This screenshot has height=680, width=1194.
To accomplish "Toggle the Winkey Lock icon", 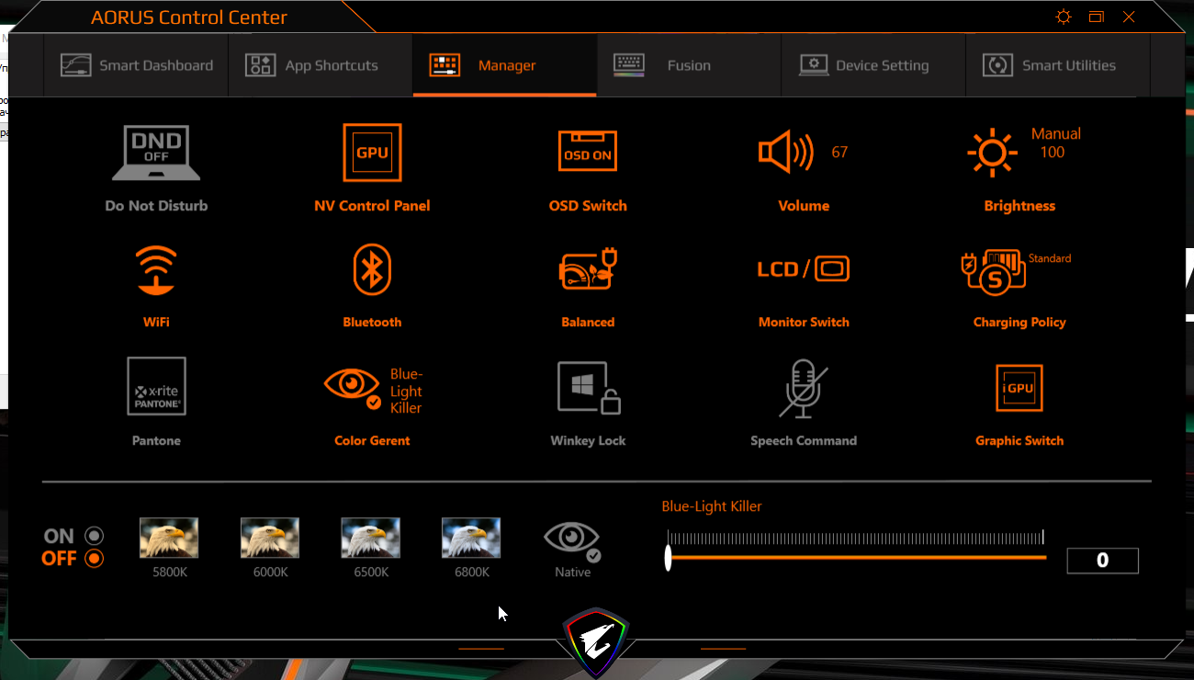I will 589,387.
